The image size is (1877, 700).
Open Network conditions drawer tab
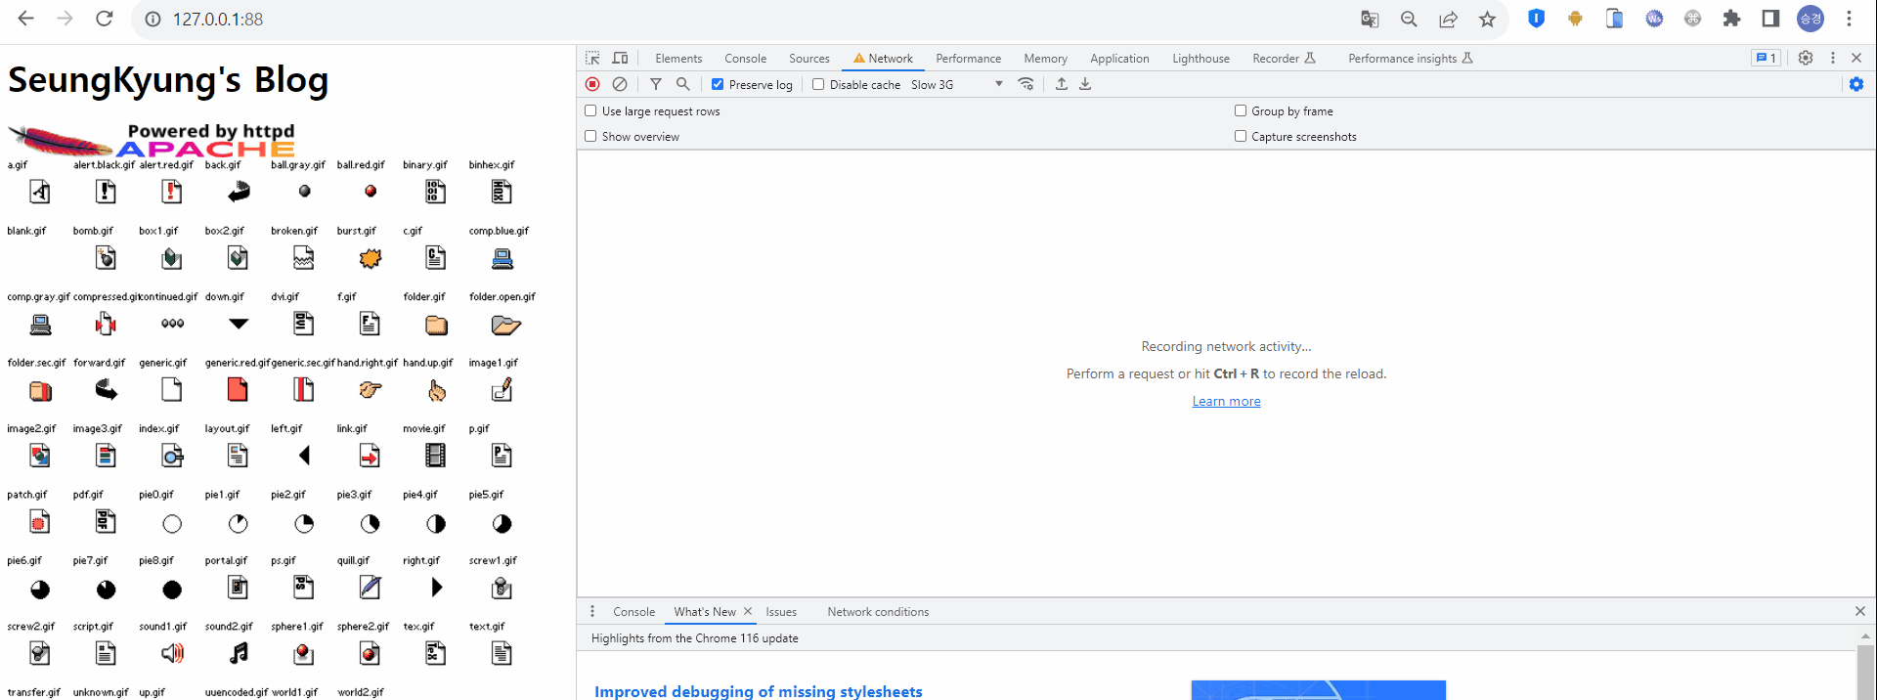coord(878,612)
